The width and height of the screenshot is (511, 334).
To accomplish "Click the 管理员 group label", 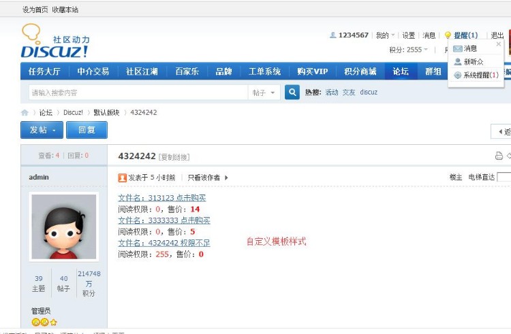I will point(41,311).
